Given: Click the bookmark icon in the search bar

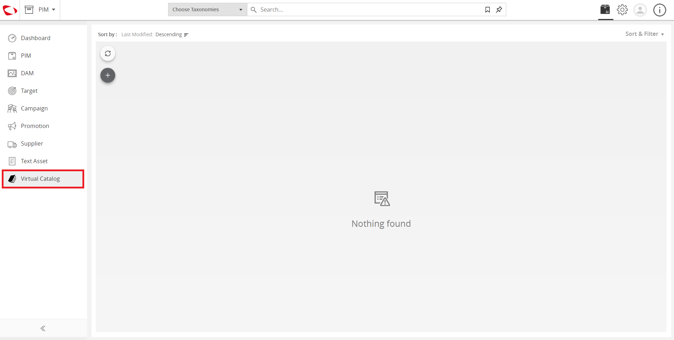Looking at the screenshot, I should point(488,9).
